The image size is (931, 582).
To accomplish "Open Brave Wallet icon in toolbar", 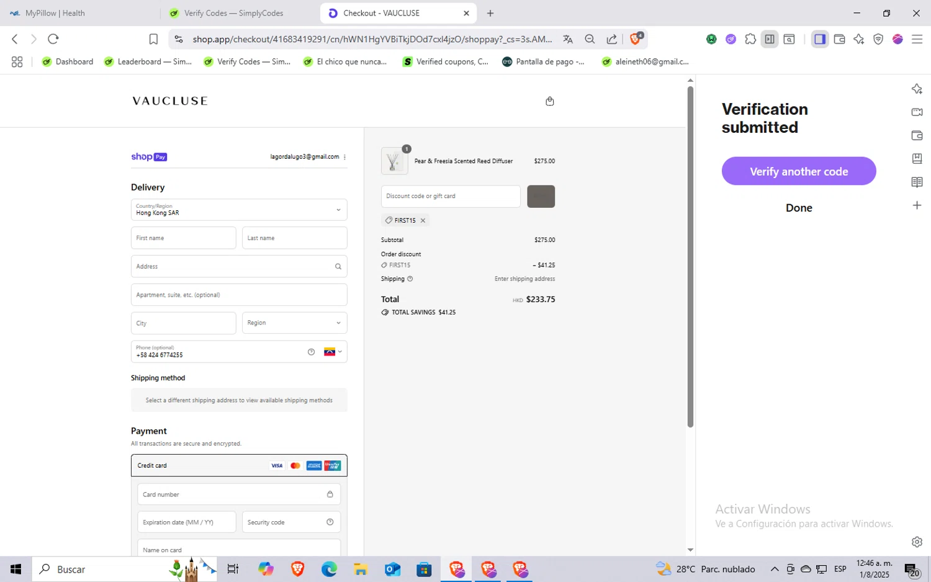I will pos(840,39).
